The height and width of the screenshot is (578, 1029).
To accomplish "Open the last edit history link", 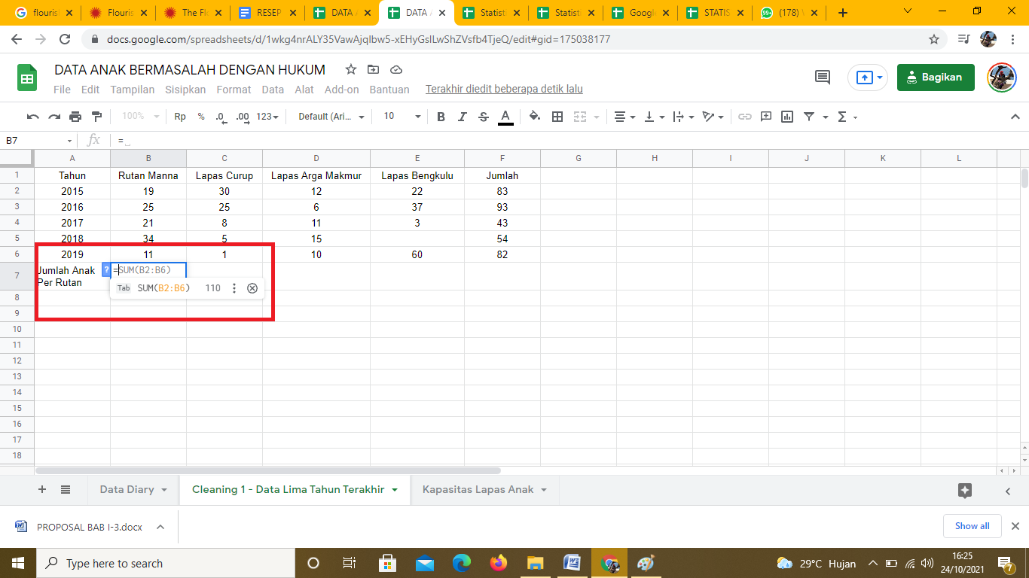I will (504, 90).
